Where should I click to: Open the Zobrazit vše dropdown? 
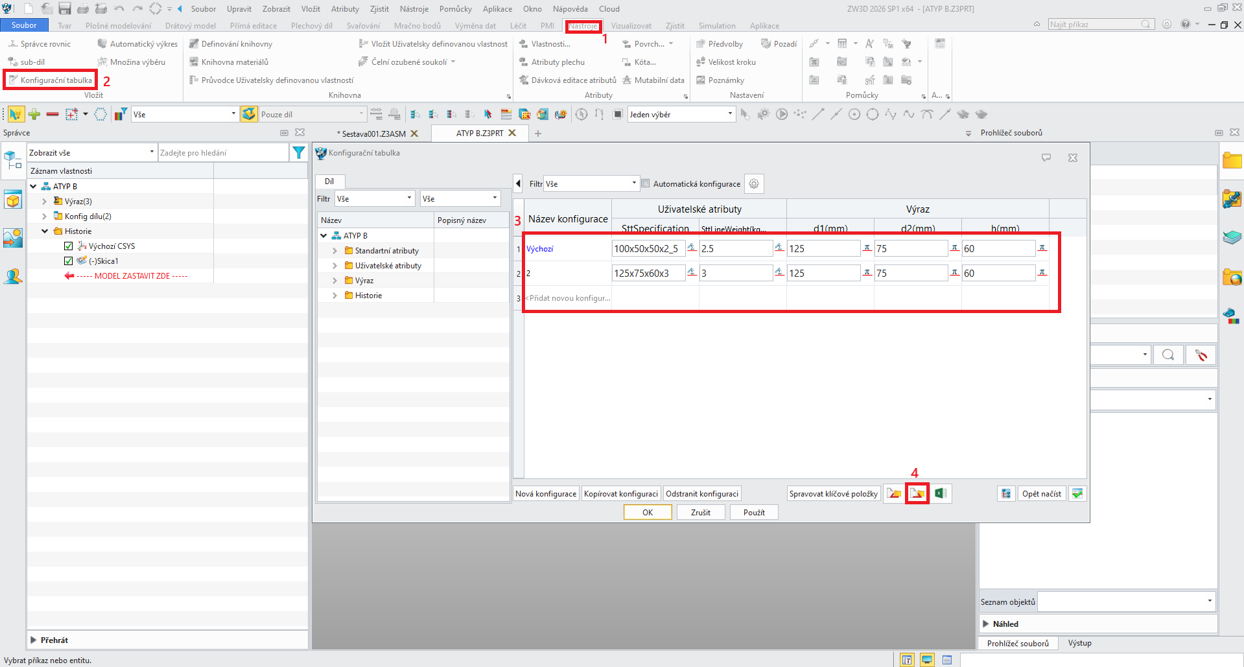(x=92, y=153)
